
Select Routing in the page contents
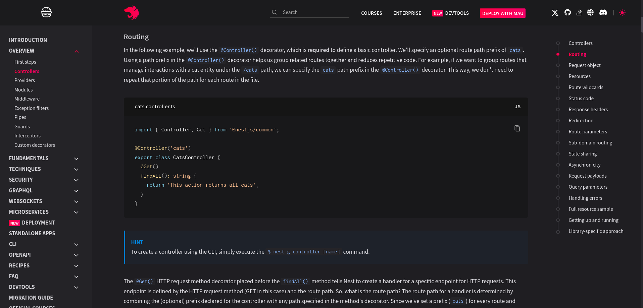coord(577,54)
